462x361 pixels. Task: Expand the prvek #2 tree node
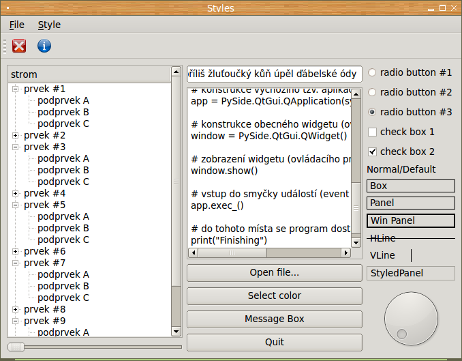point(15,135)
